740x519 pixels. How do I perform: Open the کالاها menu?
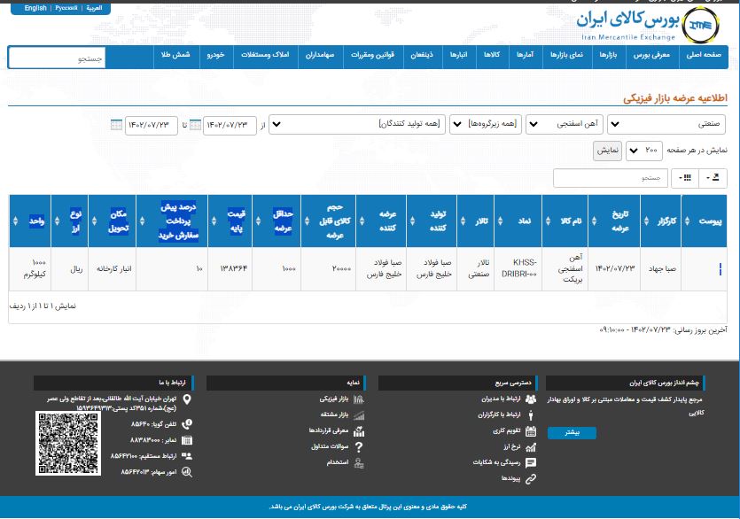pyautogui.click(x=492, y=55)
